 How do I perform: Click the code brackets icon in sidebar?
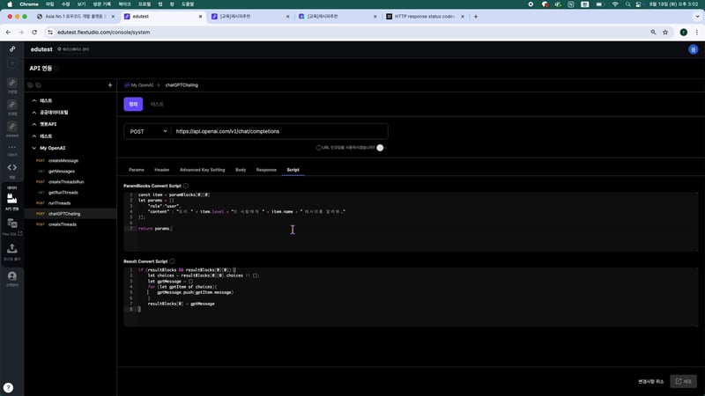click(12, 166)
